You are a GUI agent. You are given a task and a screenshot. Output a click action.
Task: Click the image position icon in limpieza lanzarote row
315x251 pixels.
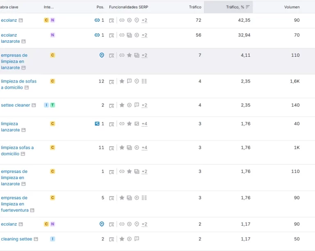point(97,124)
